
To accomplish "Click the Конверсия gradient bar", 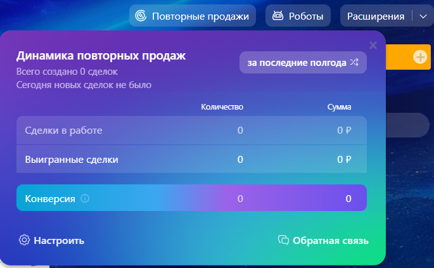I will 191,198.
